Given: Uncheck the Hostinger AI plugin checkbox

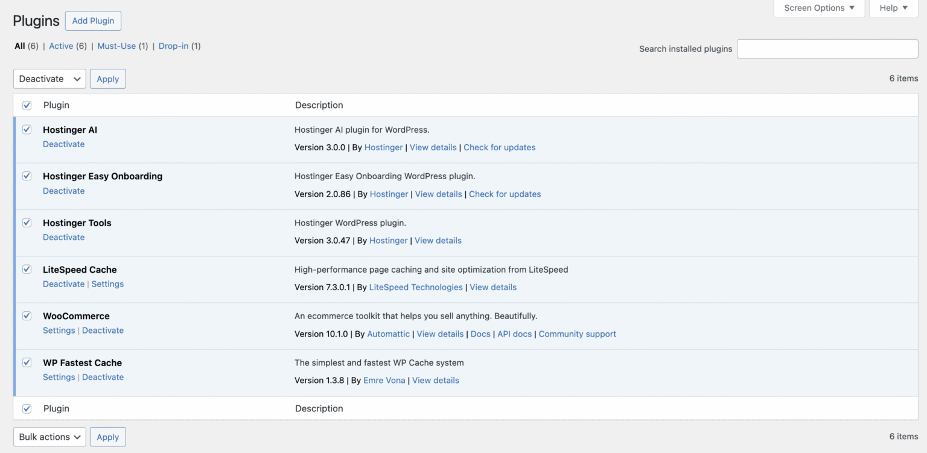Looking at the screenshot, I should point(27,129).
